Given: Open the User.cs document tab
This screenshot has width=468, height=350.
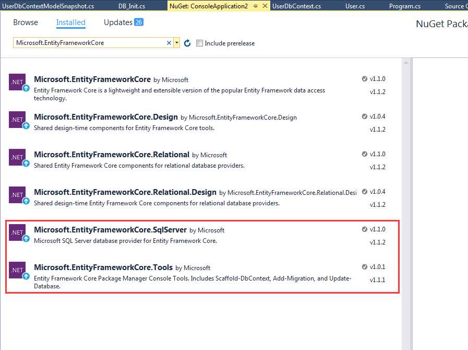Looking at the screenshot, I should (355, 6).
